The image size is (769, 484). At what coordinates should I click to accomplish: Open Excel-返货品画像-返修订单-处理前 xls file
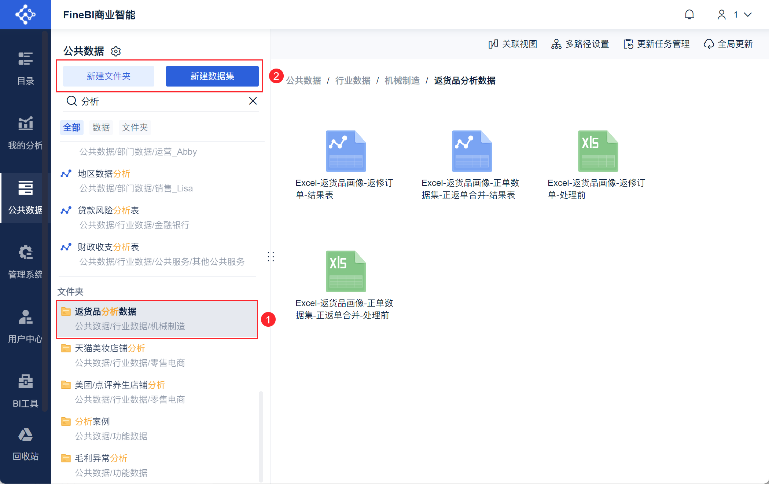[597, 151]
